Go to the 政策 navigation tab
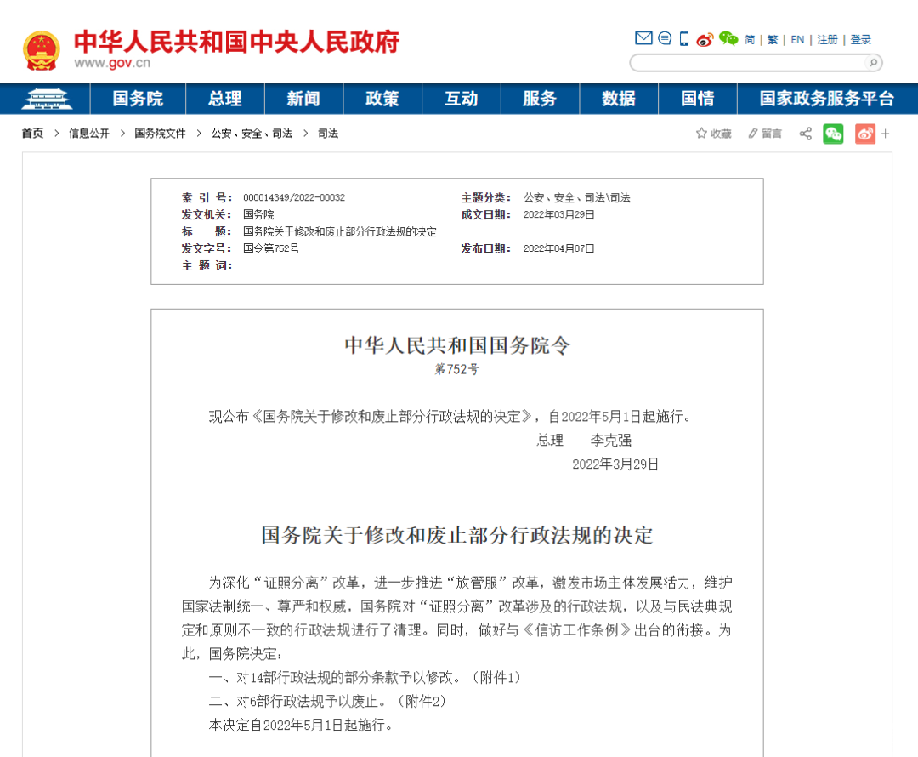918x757 pixels. point(382,99)
